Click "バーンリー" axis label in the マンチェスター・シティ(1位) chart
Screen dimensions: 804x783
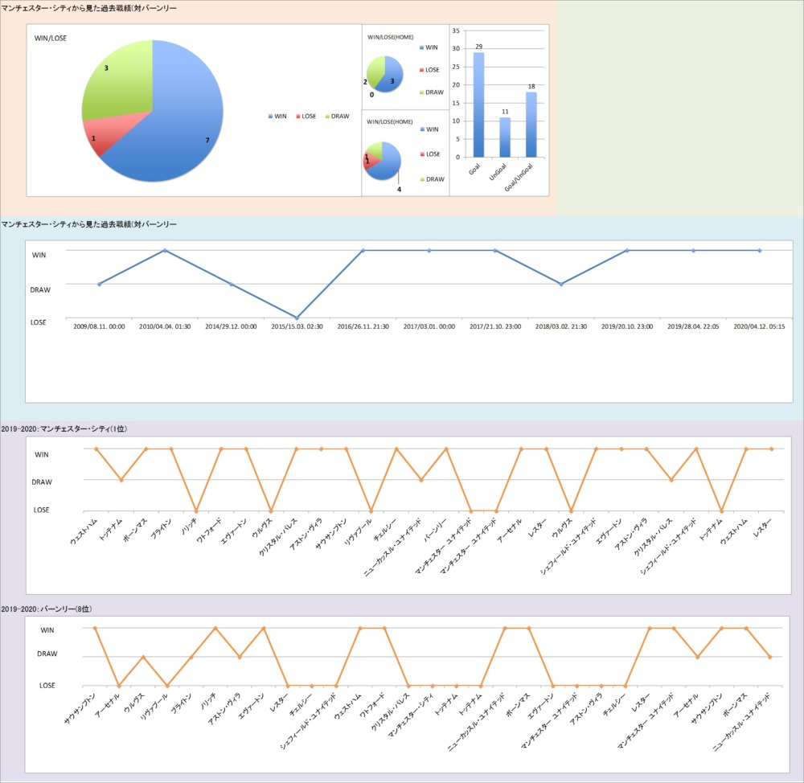pyautogui.click(x=437, y=529)
